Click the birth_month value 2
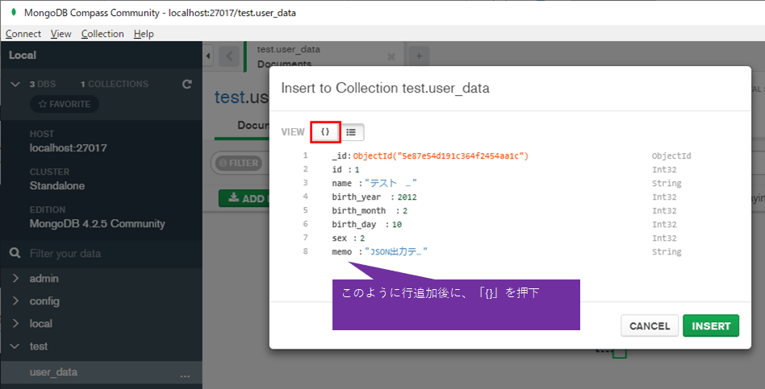The image size is (765, 389). click(x=405, y=211)
